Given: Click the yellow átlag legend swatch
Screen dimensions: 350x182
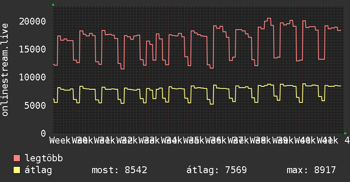Looking at the screenshot, I should (x=17, y=170).
